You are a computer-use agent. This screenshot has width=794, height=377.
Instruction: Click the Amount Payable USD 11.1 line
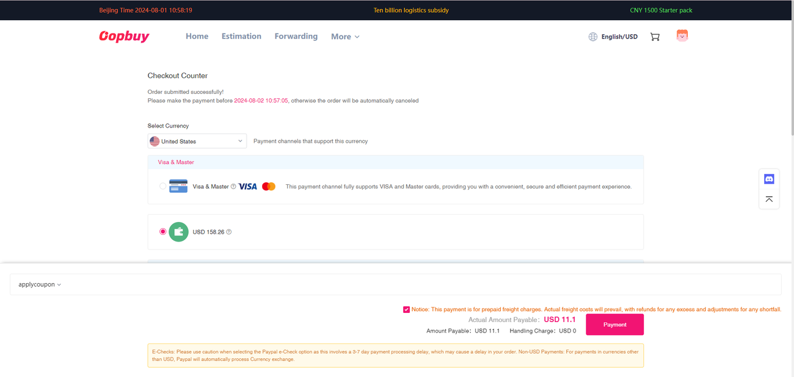pyautogui.click(x=463, y=331)
